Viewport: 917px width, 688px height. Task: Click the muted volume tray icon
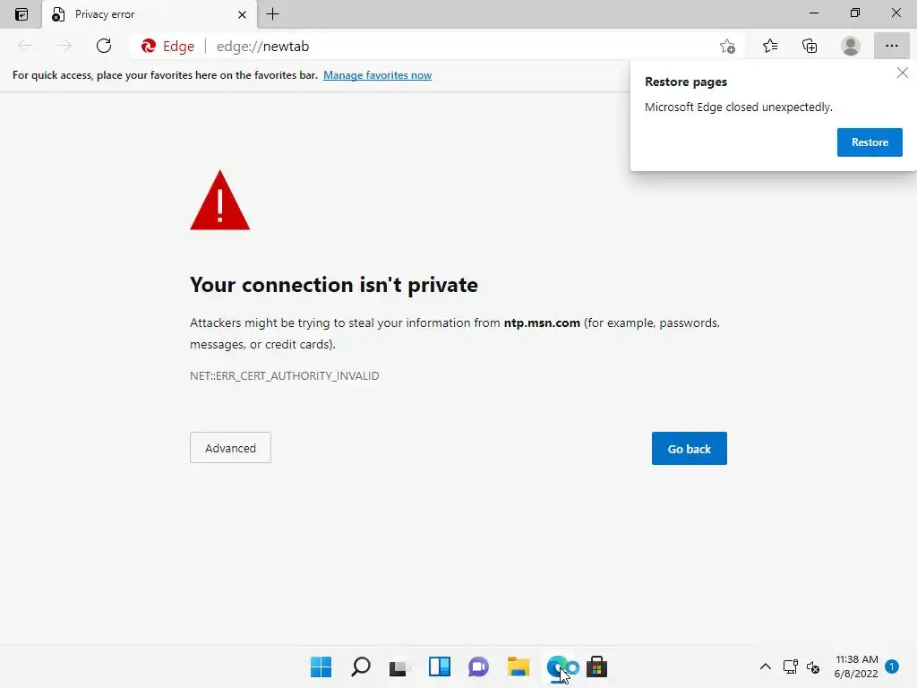[x=813, y=666]
